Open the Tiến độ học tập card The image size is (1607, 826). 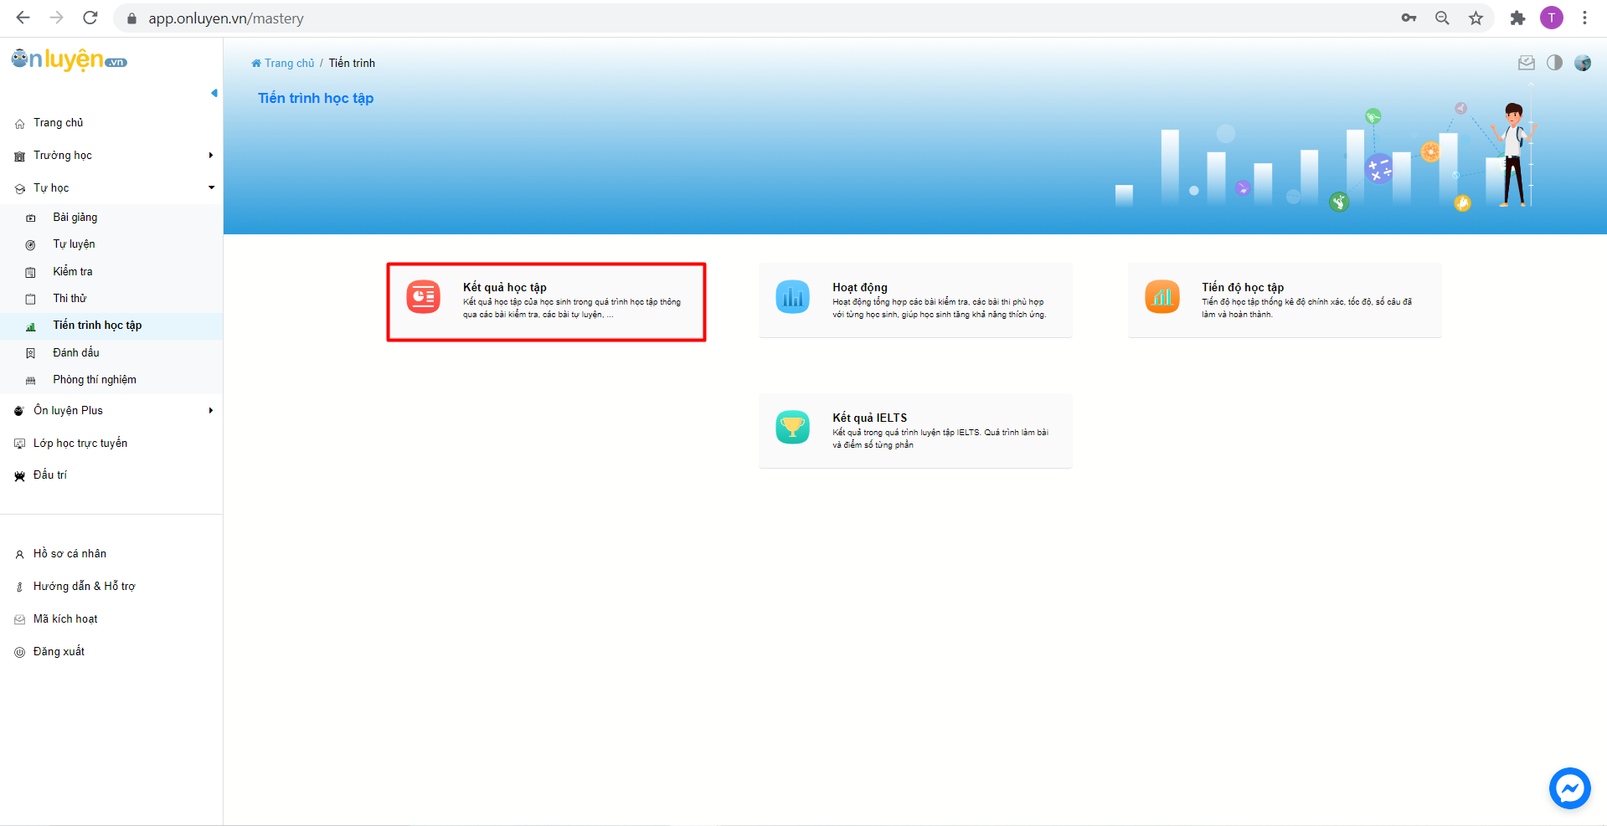coord(1285,300)
